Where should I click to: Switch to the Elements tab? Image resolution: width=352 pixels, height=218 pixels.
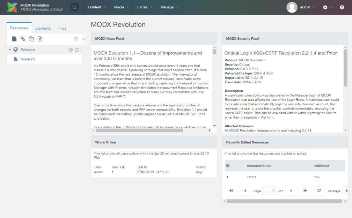coord(43,28)
